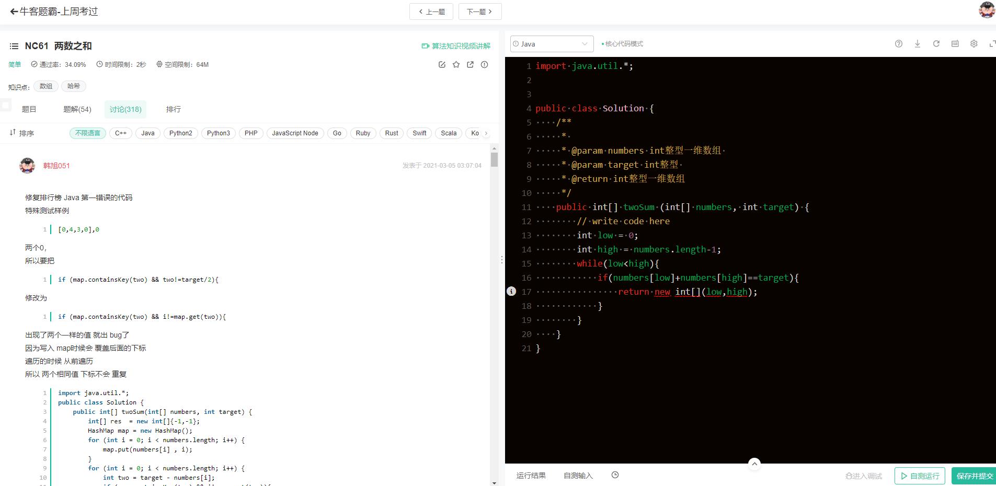Open the problem list menu icon beside NC61

(x=14, y=46)
